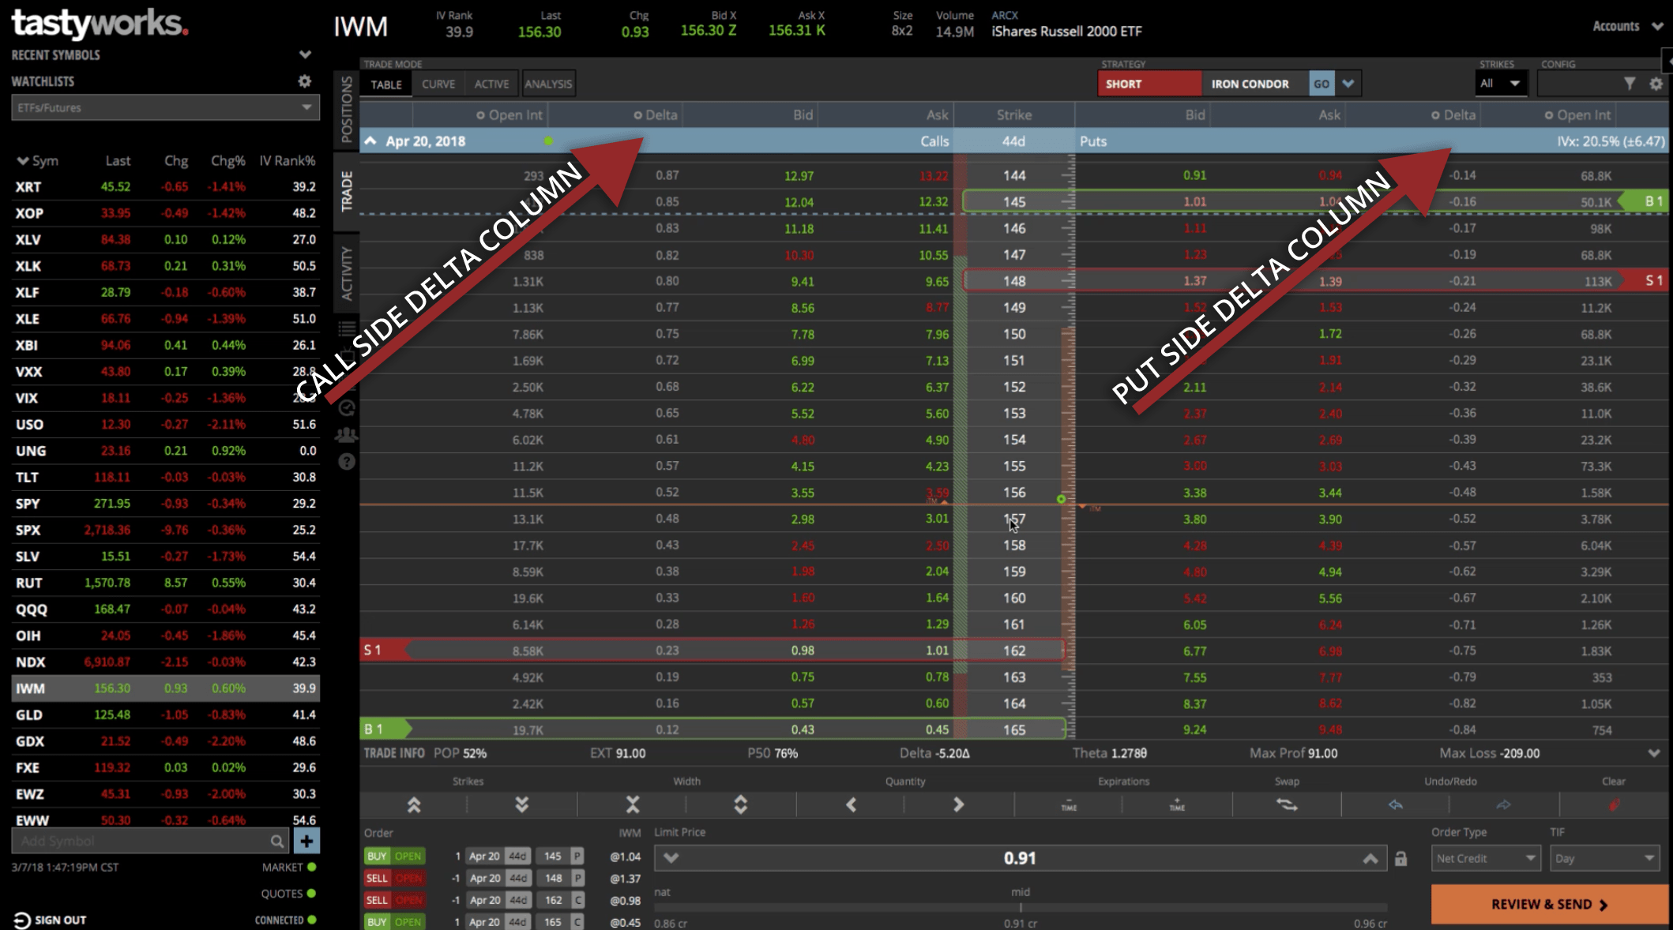
Task: Raise limit price with up chevron
Action: [1370, 858]
